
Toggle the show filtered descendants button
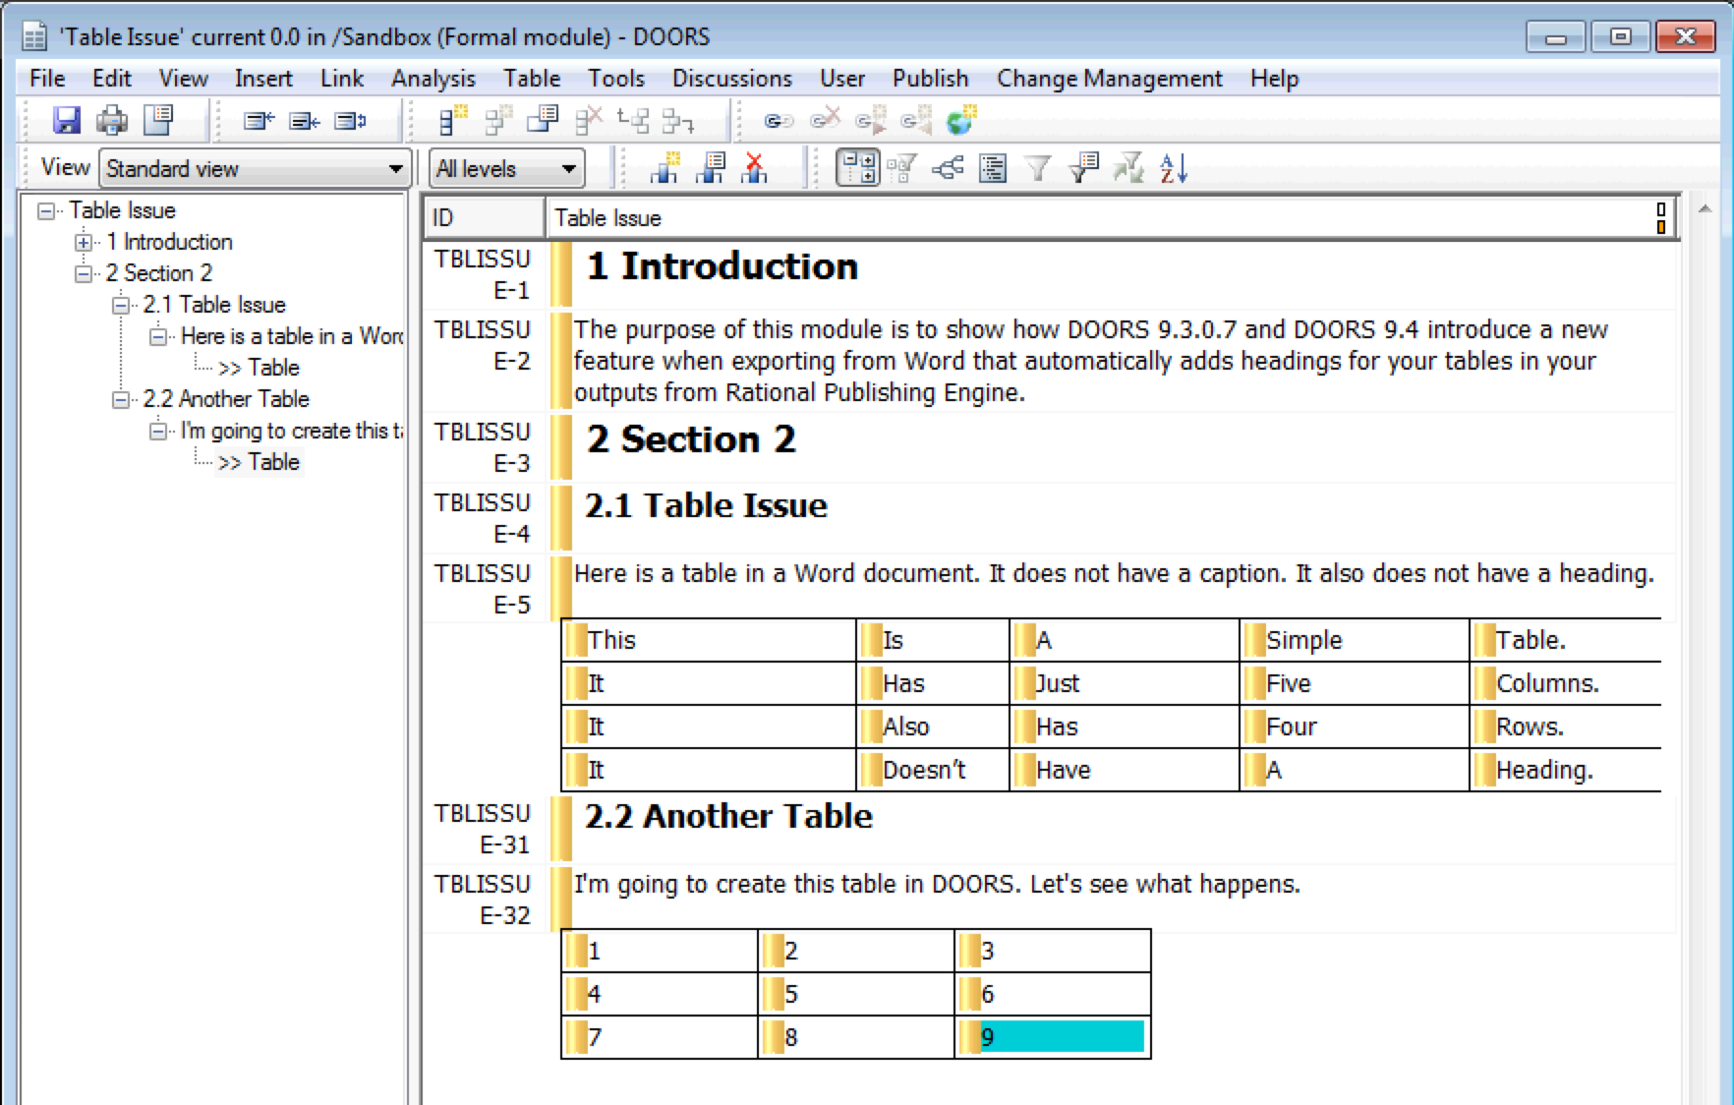coord(902,168)
